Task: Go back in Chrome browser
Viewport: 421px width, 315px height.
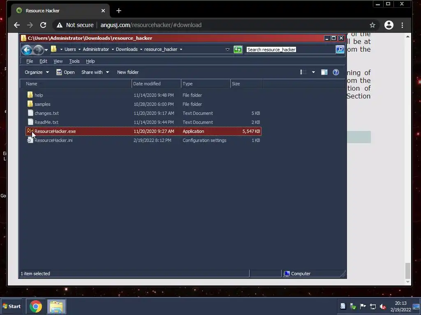Action: (16, 25)
